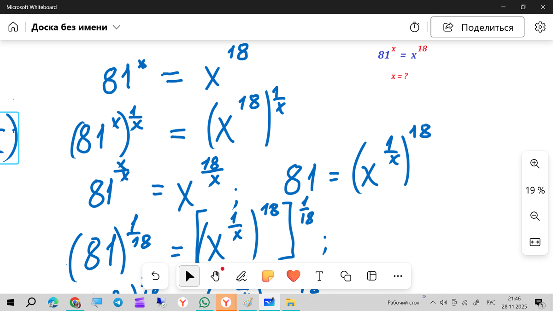Click the partially visible selected ink object
Image resolution: width=553 pixels, height=311 pixels.
pyautogui.click(x=9, y=138)
